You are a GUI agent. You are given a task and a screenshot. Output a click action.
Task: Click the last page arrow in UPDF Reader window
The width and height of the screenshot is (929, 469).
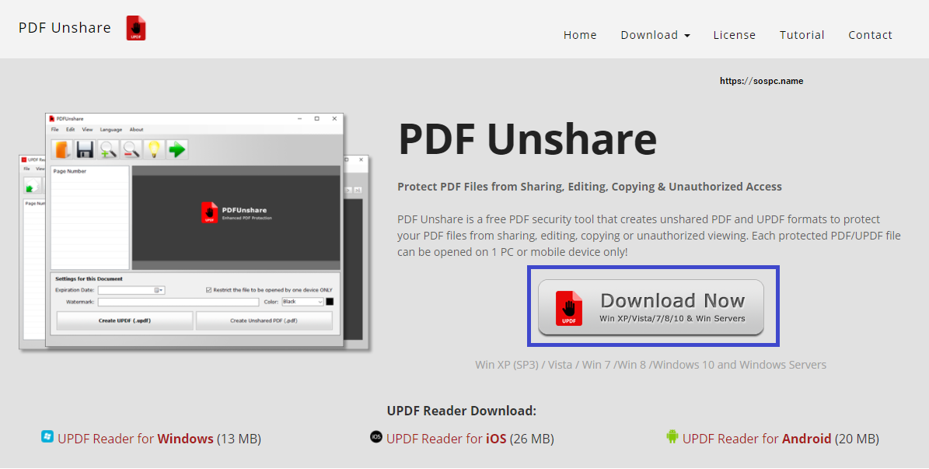(x=358, y=191)
